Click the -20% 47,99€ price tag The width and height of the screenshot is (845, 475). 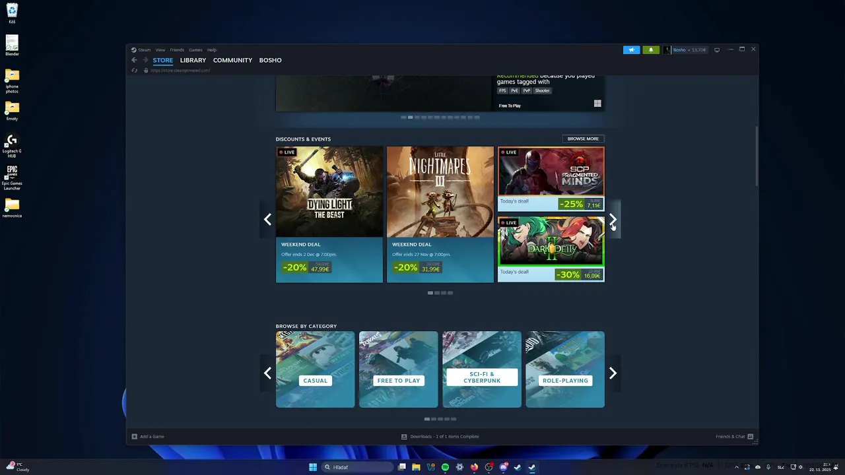coord(306,268)
